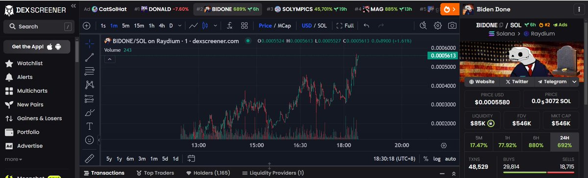Image resolution: width=588 pixels, height=178 pixels.
Task: Select the pattern drawing tool
Action: click(x=89, y=85)
